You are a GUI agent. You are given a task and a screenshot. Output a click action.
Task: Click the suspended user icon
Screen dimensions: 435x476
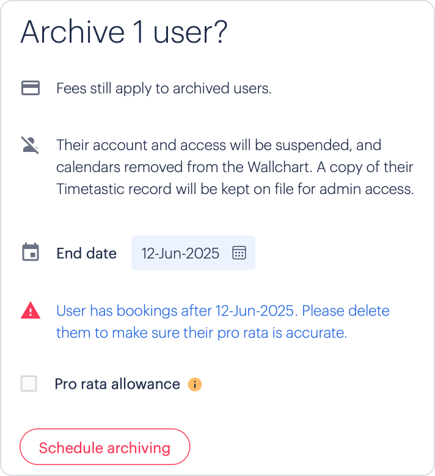point(30,145)
